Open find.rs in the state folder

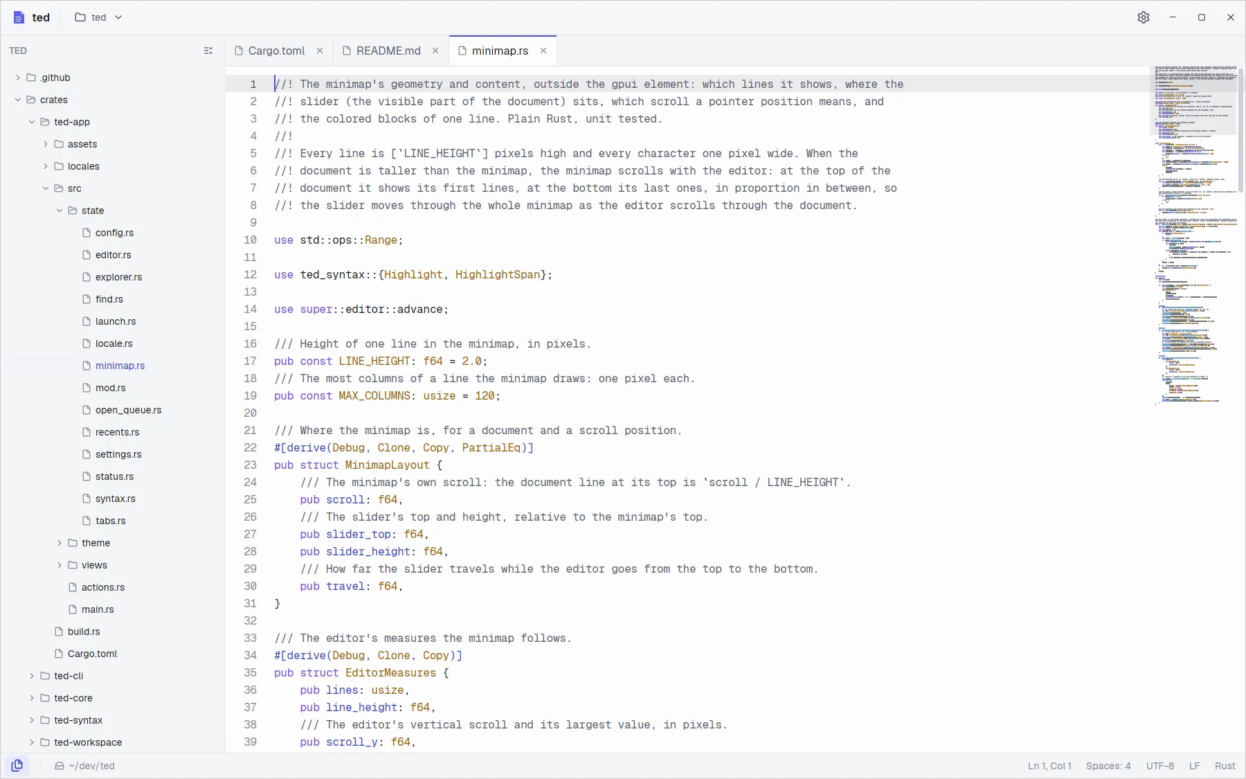pos(113,299)
